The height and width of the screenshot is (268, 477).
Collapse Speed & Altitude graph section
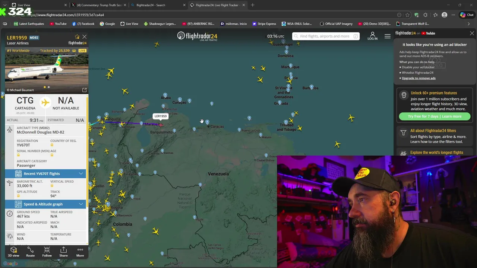click(81, 204)
